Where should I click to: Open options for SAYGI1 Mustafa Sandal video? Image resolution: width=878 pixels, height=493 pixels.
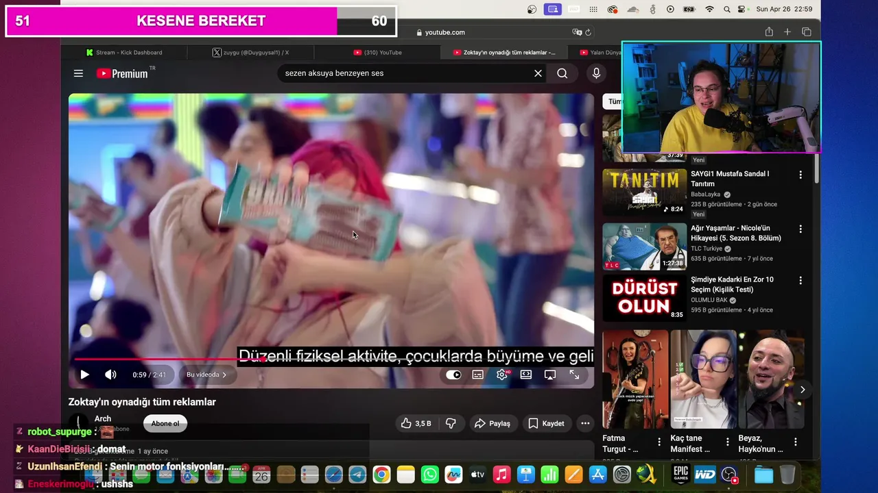800,175
